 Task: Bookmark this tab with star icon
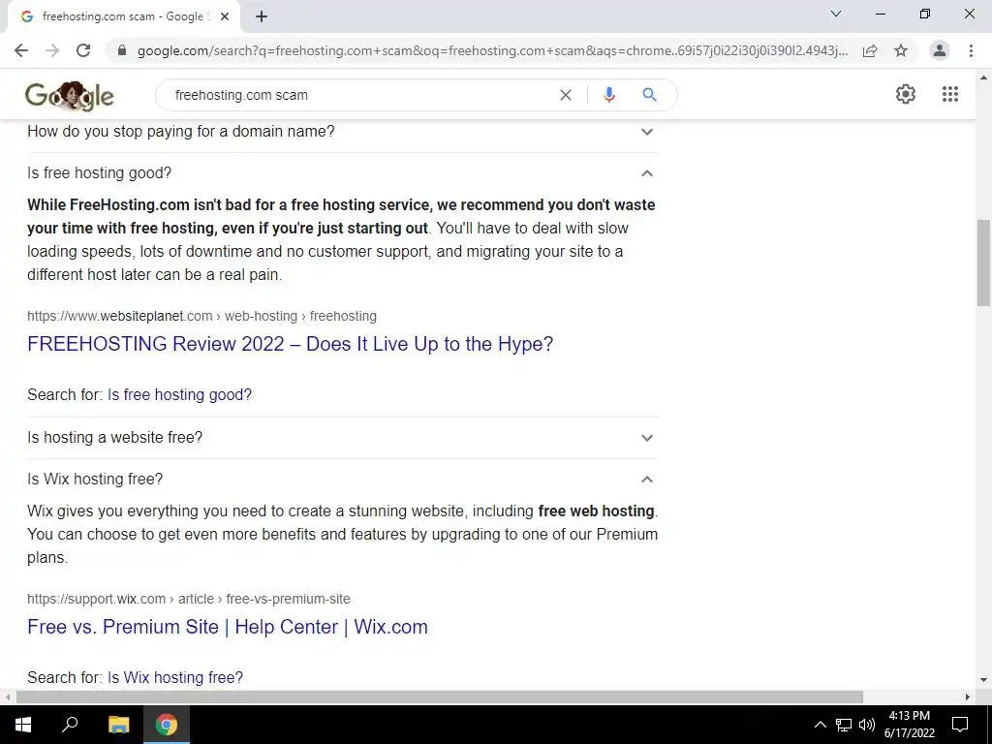tap(901, 50)
